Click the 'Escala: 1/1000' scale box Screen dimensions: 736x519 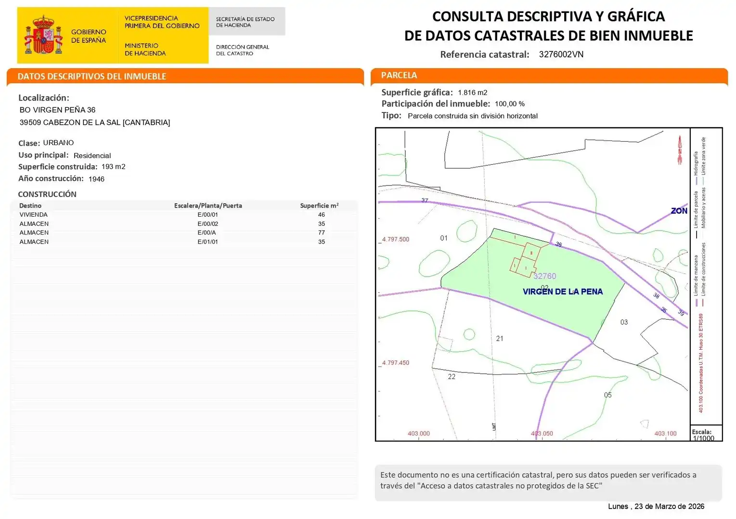(x=706, y=433)
